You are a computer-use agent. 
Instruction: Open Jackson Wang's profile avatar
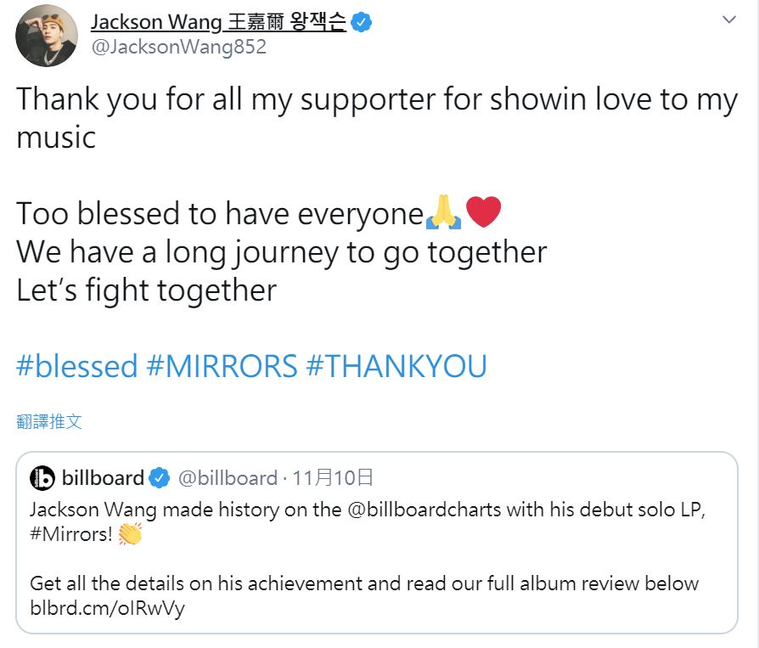(x=47, y=36)
